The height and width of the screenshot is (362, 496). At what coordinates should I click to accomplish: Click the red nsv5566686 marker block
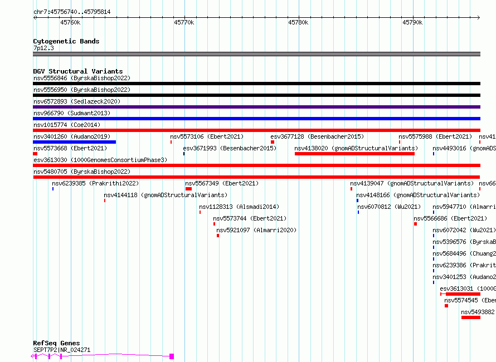click(415, 224)
